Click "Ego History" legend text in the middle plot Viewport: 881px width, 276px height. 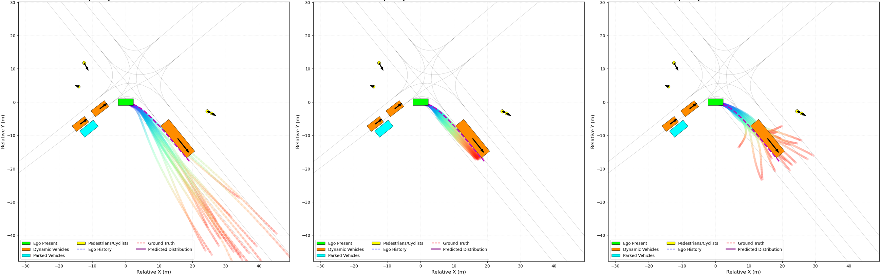point(395,249)
